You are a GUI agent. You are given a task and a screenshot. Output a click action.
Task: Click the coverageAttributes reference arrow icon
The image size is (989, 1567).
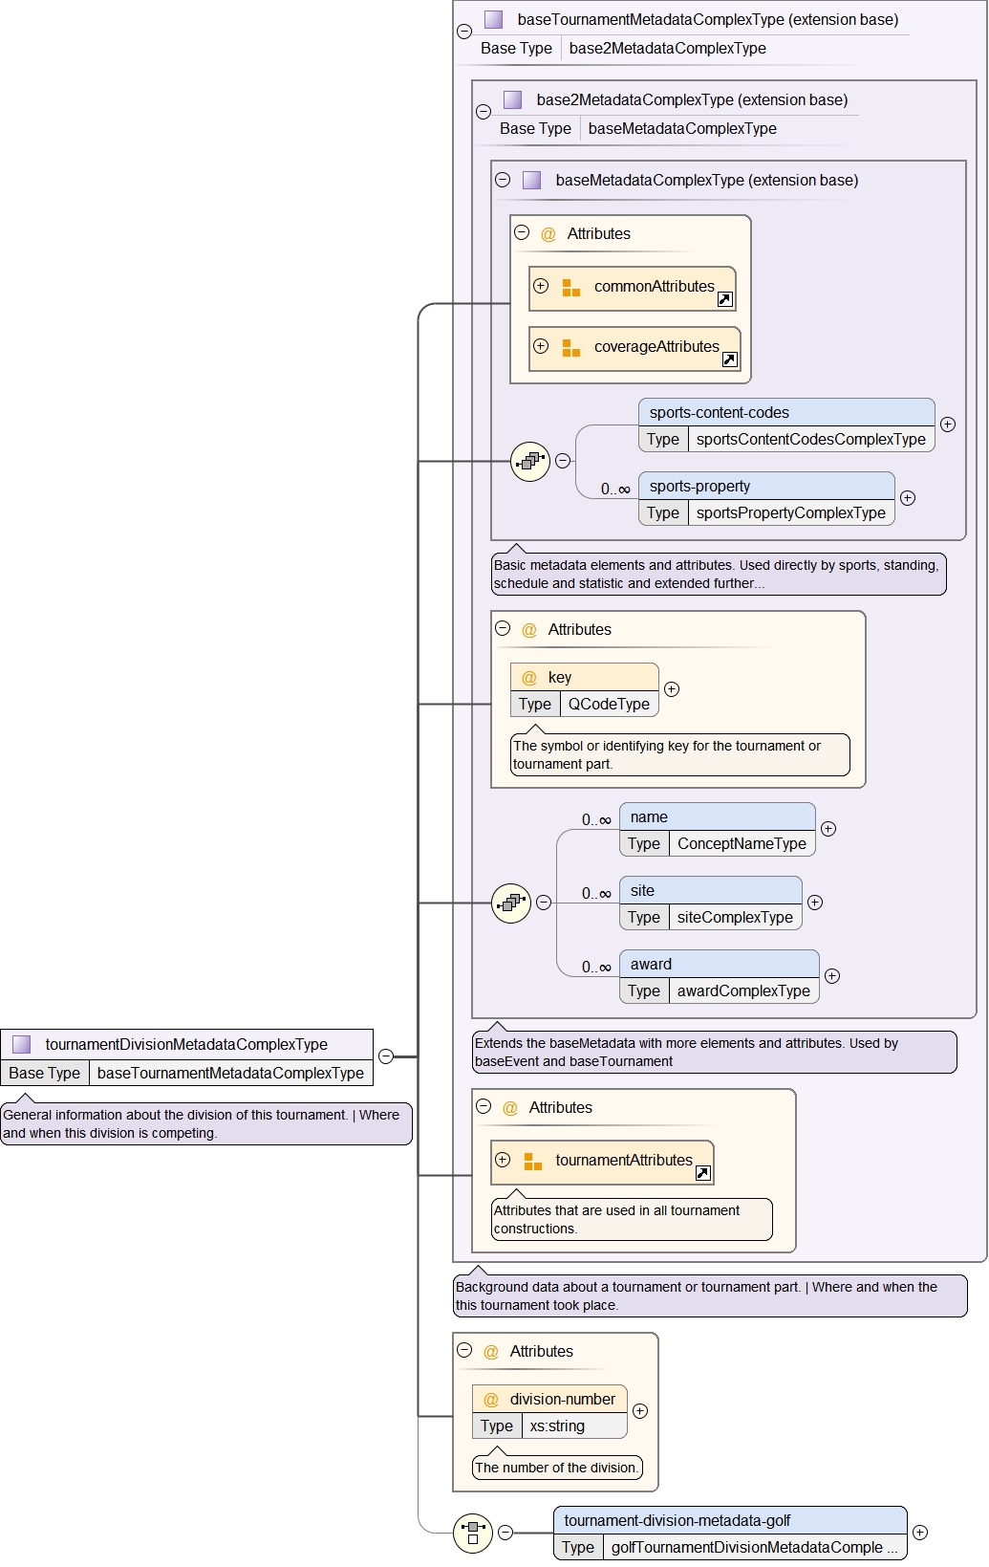pos(730,359)
